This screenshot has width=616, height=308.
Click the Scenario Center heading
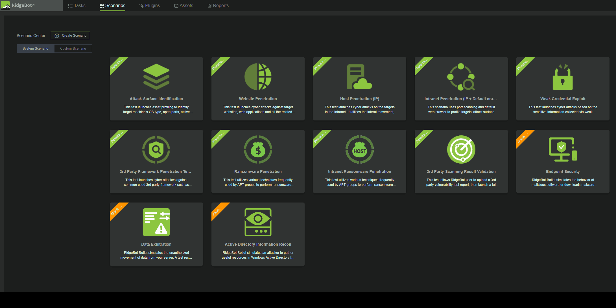coord(31,36)
